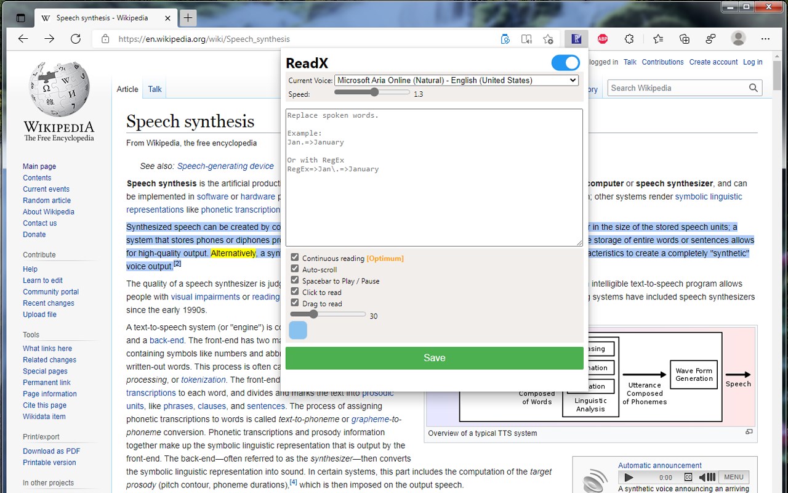
Task: Go to Main page in sidebar
Action: pos(39,166)
